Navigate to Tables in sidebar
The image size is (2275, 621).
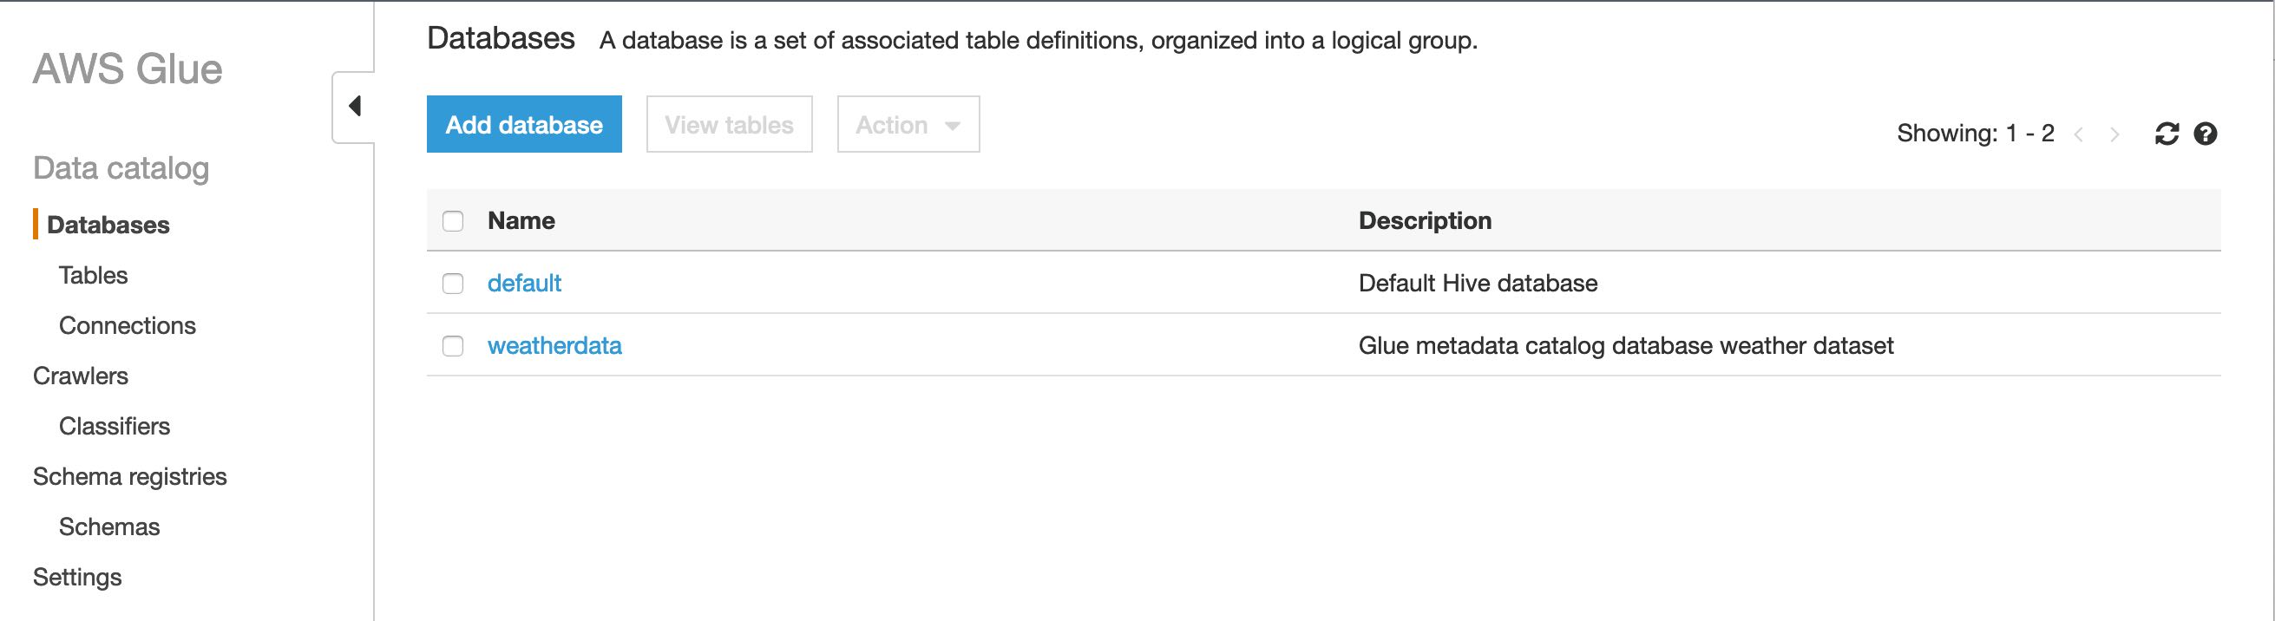[93, 276]
